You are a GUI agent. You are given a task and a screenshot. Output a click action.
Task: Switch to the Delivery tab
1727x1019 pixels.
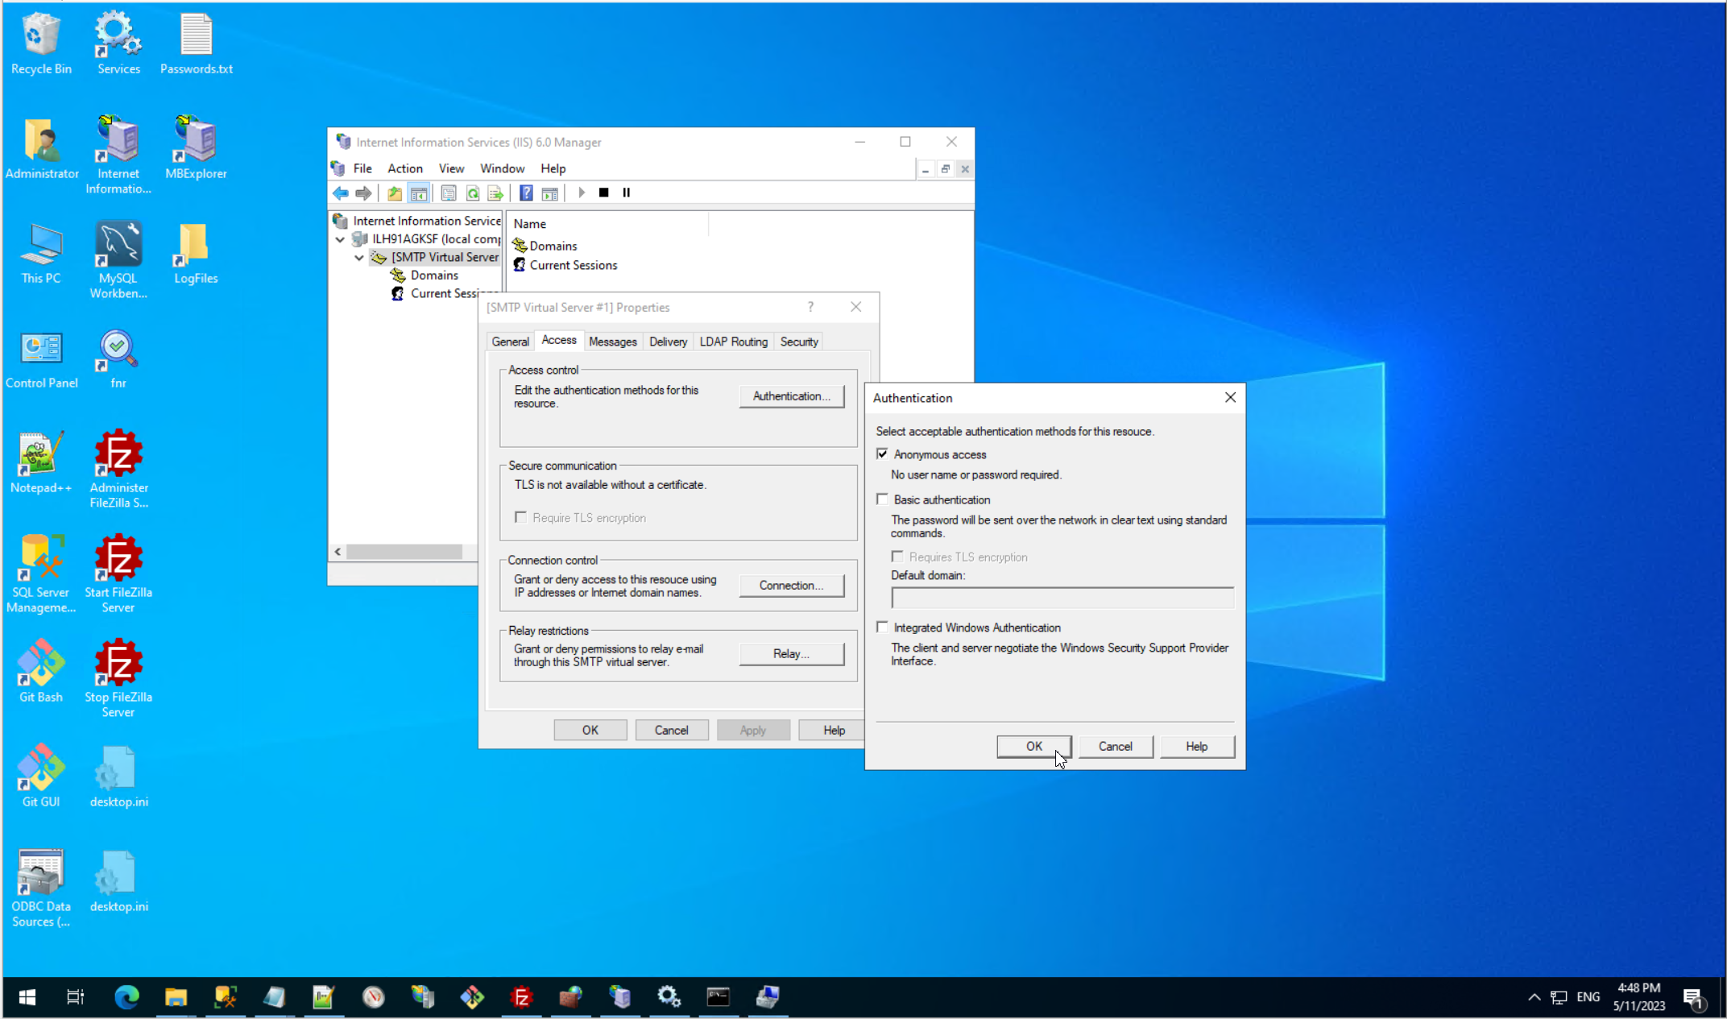click(x=668, y=342)
